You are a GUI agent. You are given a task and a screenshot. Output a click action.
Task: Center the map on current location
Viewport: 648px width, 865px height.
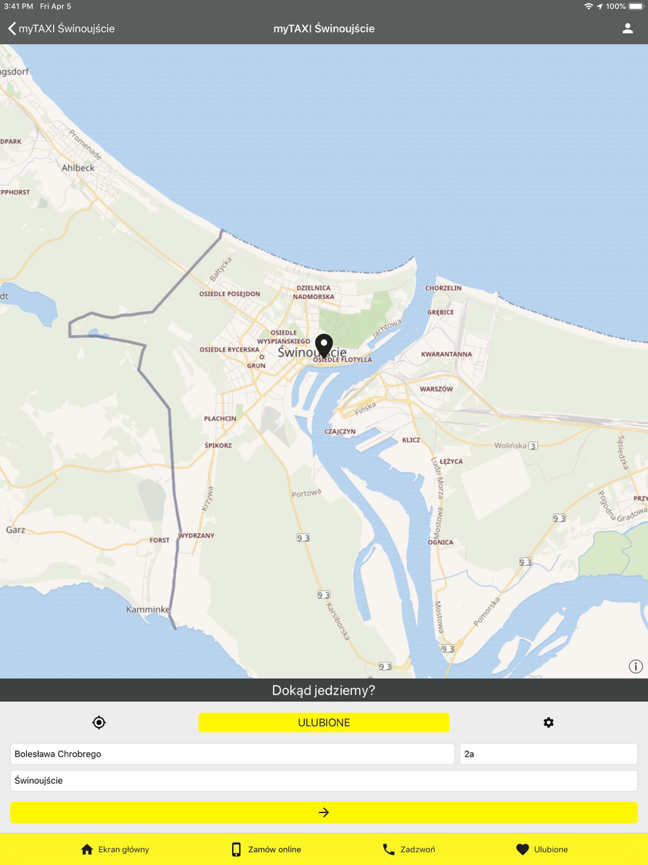pyautogui.click(x=98, y=722)
